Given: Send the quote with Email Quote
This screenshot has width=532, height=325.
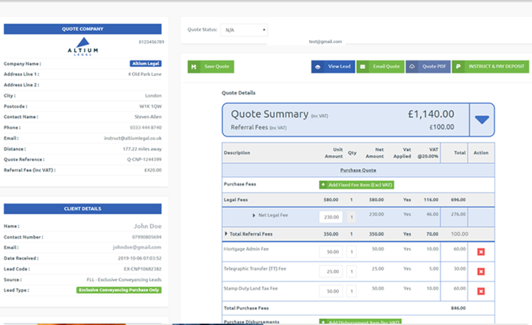Looking at the screenshot, I should pos(380,67).
